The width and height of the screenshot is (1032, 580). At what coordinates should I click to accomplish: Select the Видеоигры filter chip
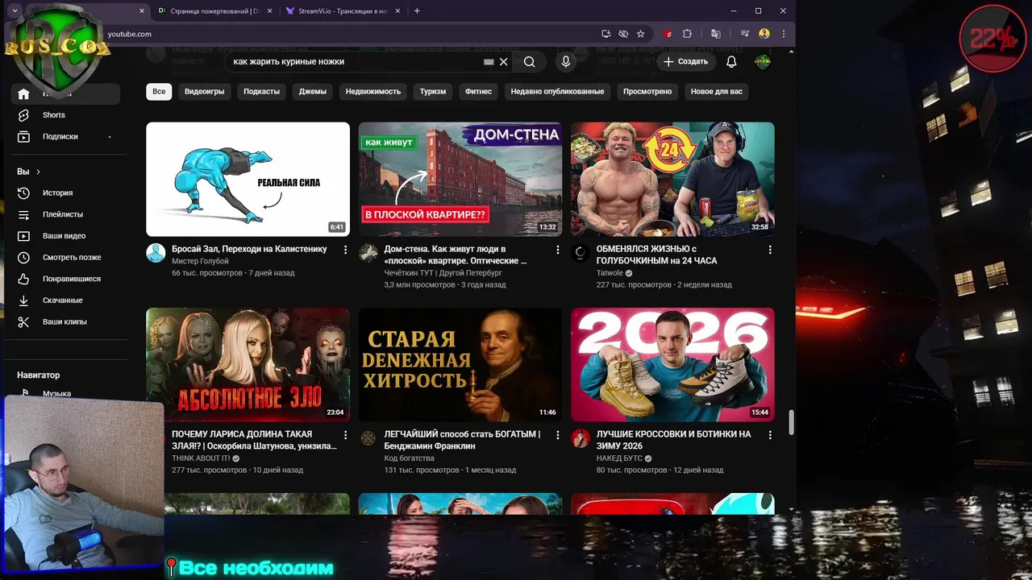click(x=204, y=91)
